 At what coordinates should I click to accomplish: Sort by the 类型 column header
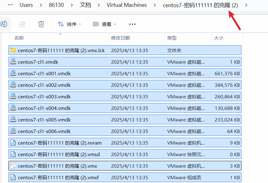[172, 38]
